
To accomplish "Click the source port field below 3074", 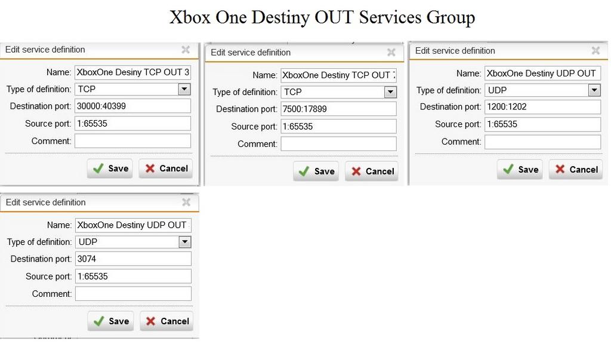I will pyautogui.click(x=133, y=277).
